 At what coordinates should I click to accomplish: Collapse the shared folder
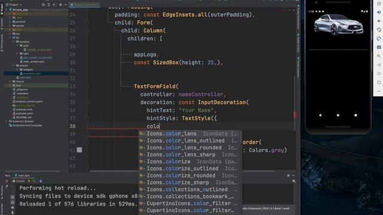point(13,66)
